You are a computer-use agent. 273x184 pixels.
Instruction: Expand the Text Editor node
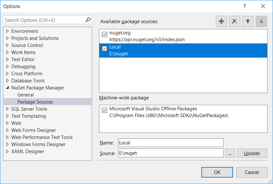[7, 60]
